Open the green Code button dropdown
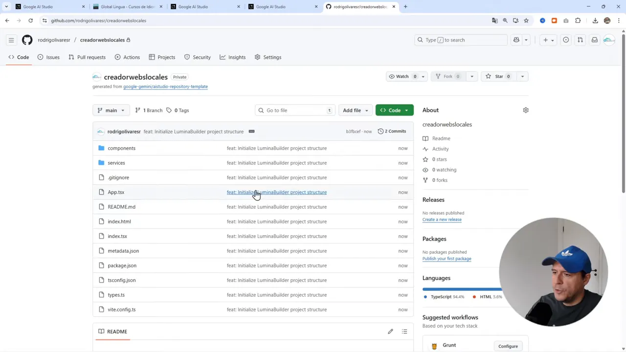The height and width of the screenshot is (352, 626). click(x=406, y=110)
